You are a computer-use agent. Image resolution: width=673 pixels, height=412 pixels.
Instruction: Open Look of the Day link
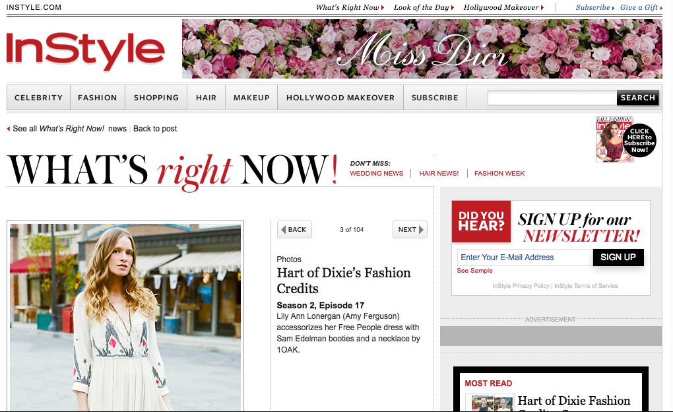(x=424, y=7)
